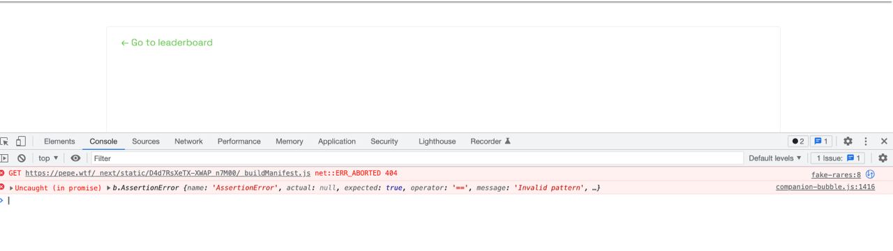This screenshot has height=251, width=893.
Task: Click the blue message badge showing 1
Action: click(x=820, y=141)
